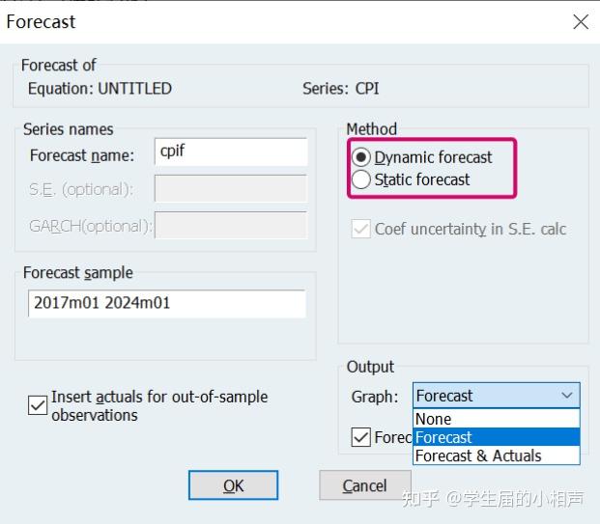The width and height of the screenshot is (600, 524).
Task: Select the Dynamic forecast radio button
Action: 361,157
